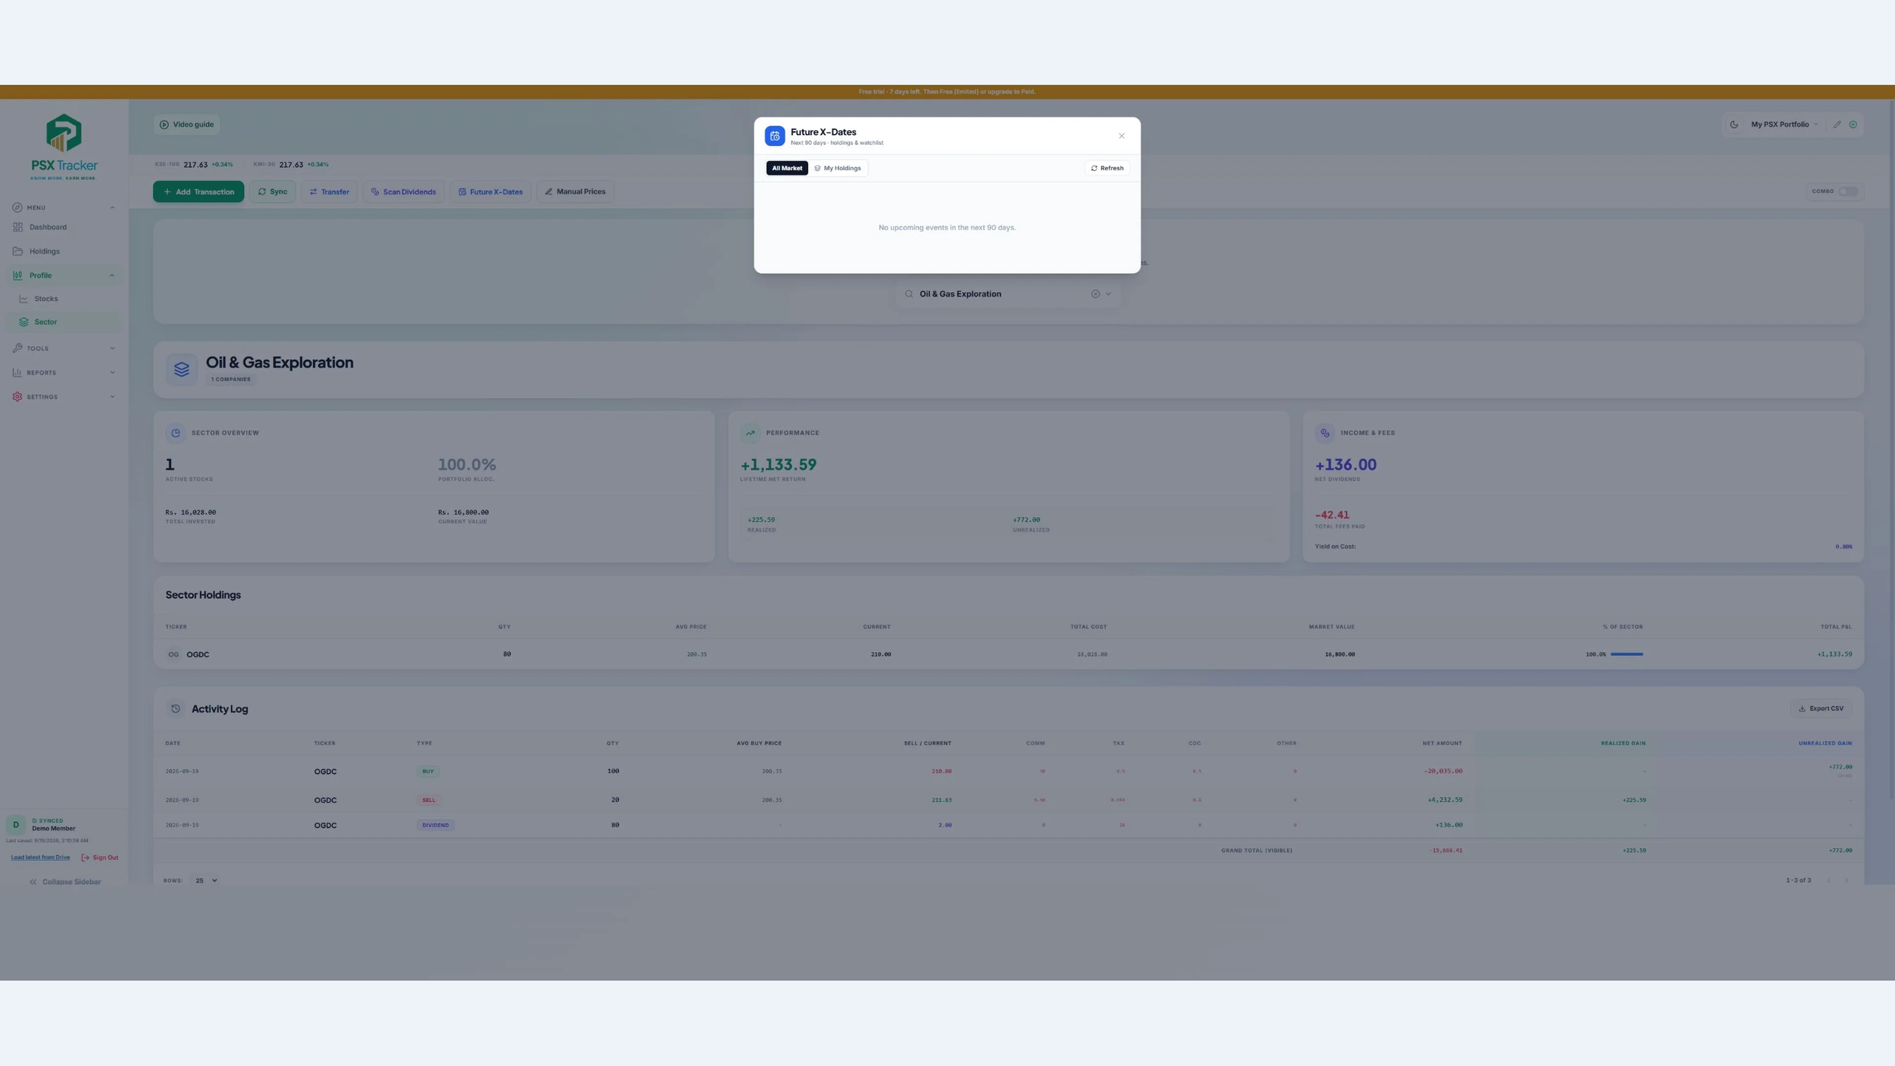The height and width of the screenshot is (1066, 1895).
Task: Click the OGDC percent of sector bar
Action: (1627, 654)
